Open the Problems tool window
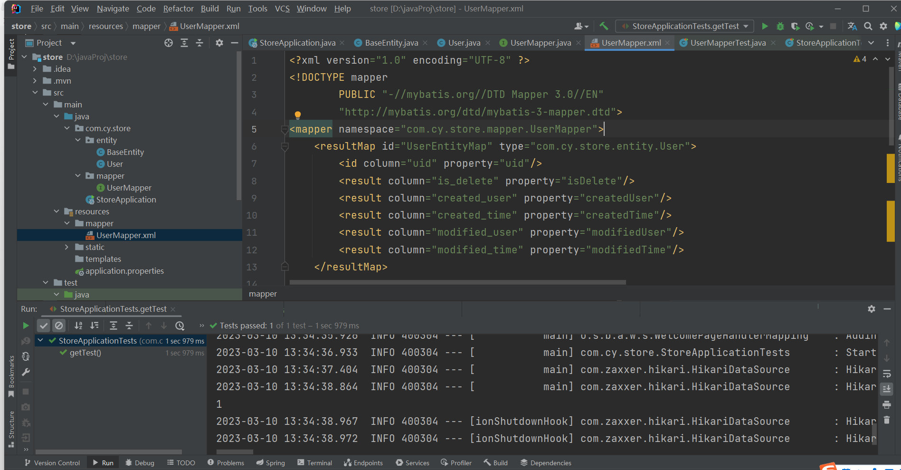Viewport: 901px width, 470px height. pos(226,463)
